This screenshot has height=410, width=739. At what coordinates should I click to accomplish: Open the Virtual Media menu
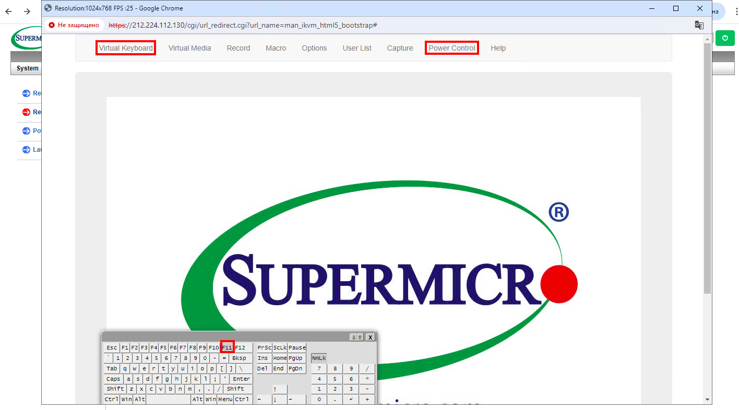[189, 48]
